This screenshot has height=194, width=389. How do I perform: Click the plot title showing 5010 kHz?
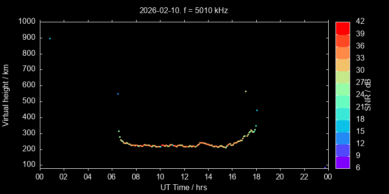click(183, 10)
